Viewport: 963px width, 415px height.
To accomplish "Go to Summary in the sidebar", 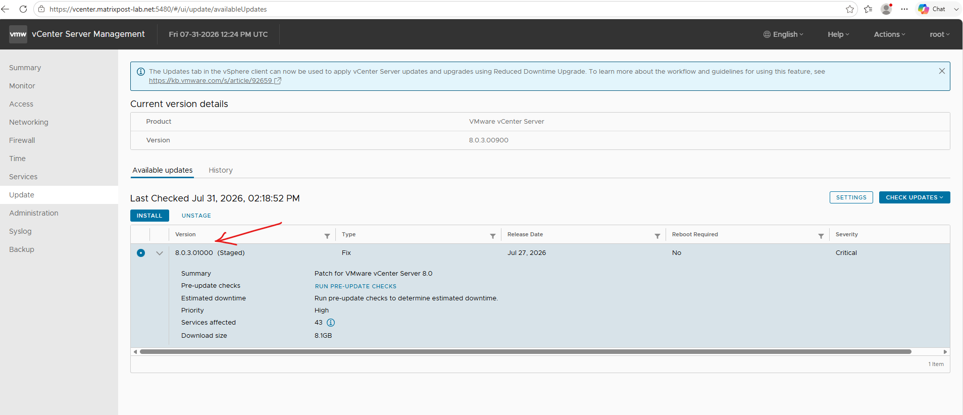I will pyautogui.click(x=59, y=68).
